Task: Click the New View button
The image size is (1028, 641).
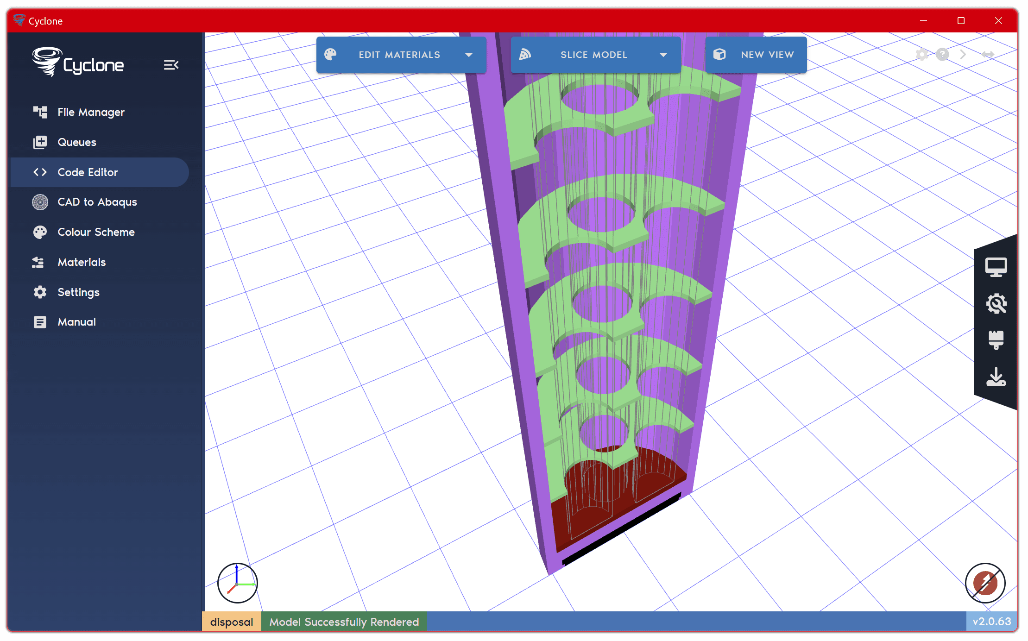Action: click(x=756, y=55)
